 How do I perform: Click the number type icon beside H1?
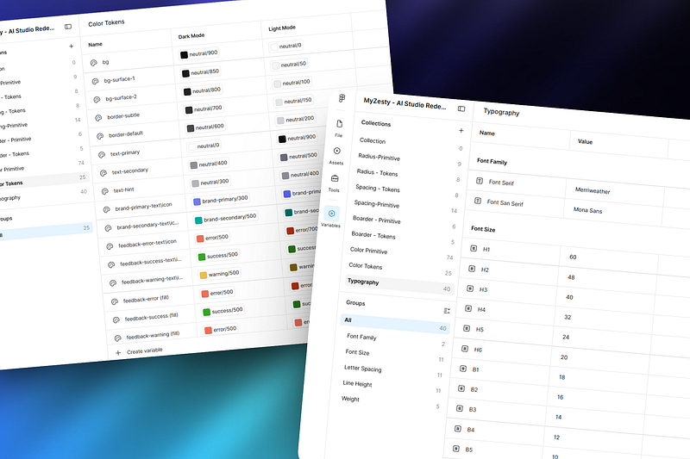click(x=474, y=248)
